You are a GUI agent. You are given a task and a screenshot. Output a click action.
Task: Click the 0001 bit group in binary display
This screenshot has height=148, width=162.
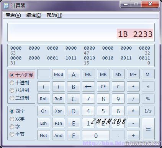click(x=52, y=58)
